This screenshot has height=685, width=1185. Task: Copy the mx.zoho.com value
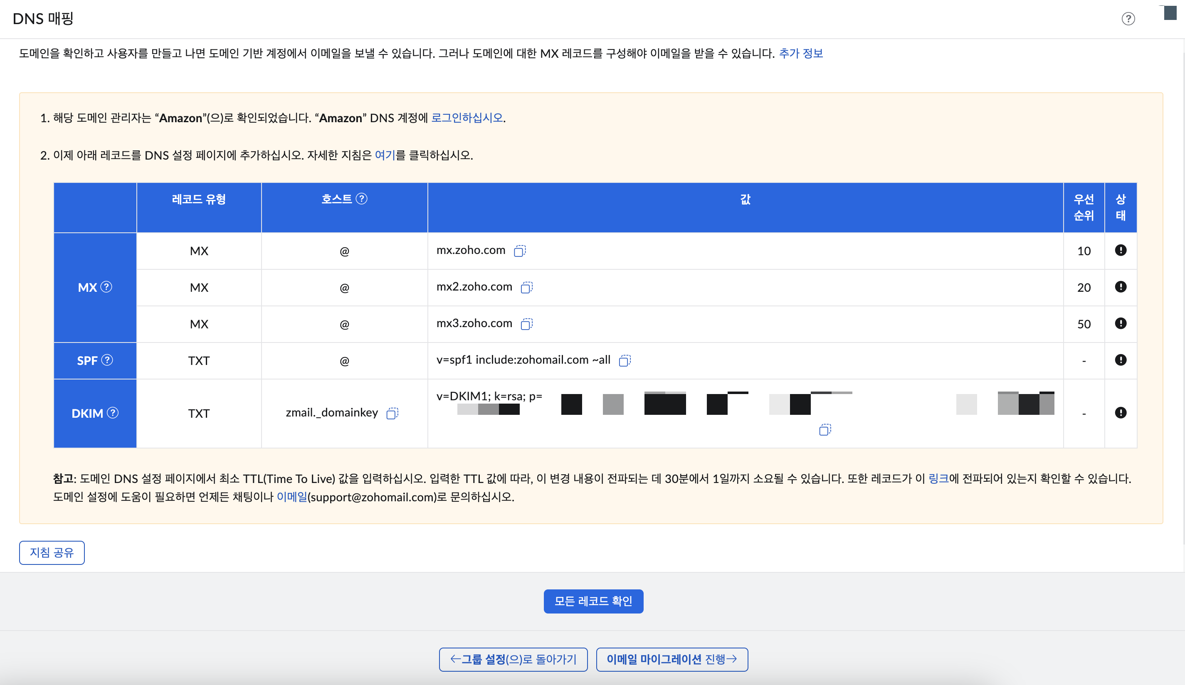click(520, 251)
